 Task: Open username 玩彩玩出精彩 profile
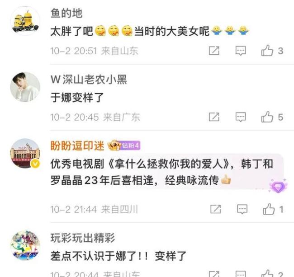83,238
